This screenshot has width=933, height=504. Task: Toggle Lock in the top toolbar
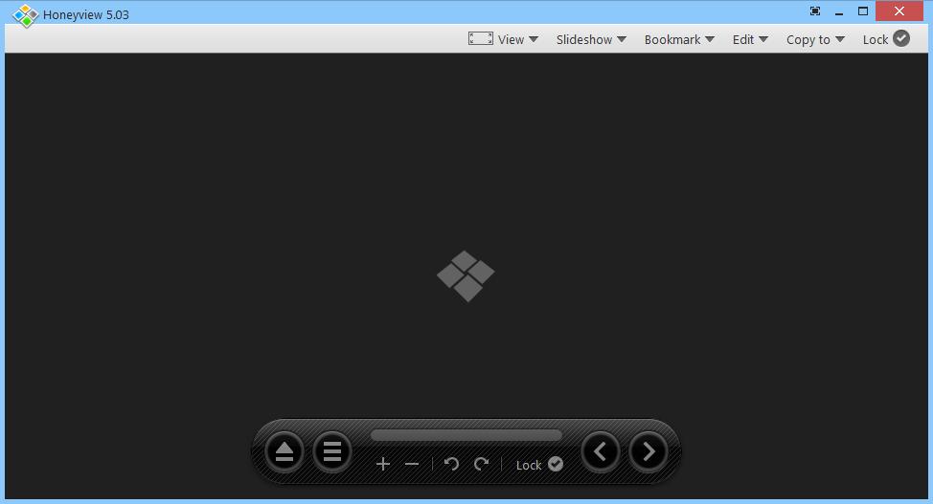[x=886, y=39]
